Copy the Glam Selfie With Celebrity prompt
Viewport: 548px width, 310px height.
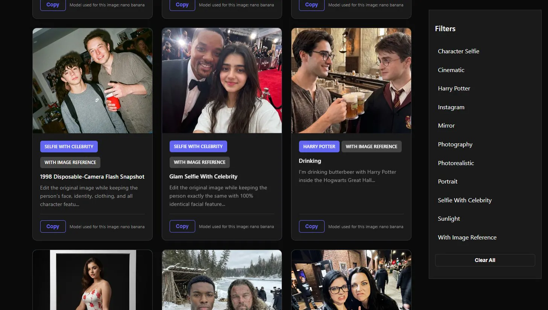182,226
